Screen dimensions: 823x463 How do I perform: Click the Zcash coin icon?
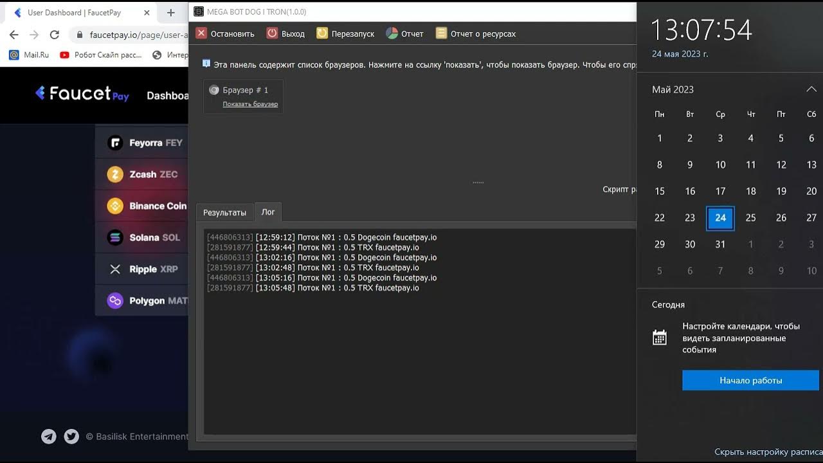click(x=115, y=174)
